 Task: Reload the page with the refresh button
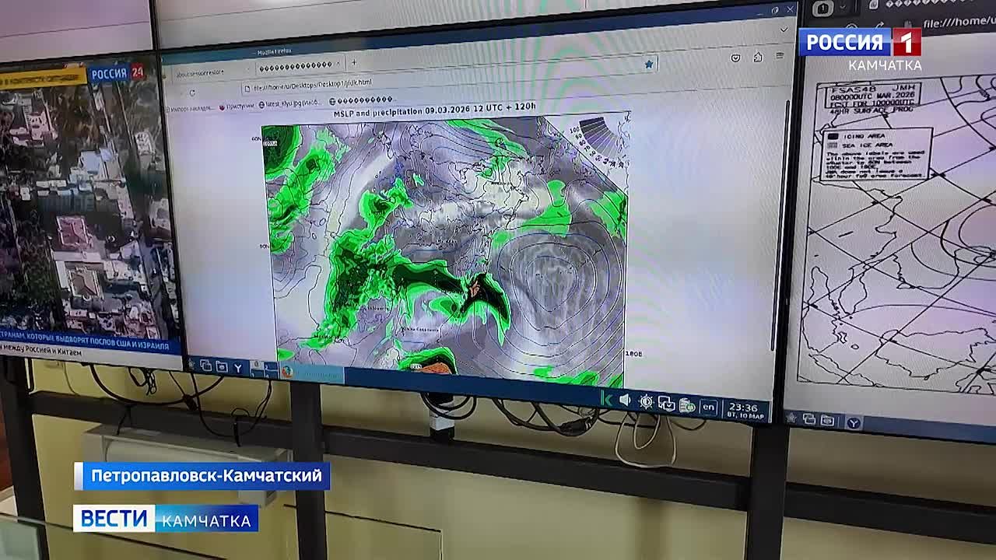(192, 93)
